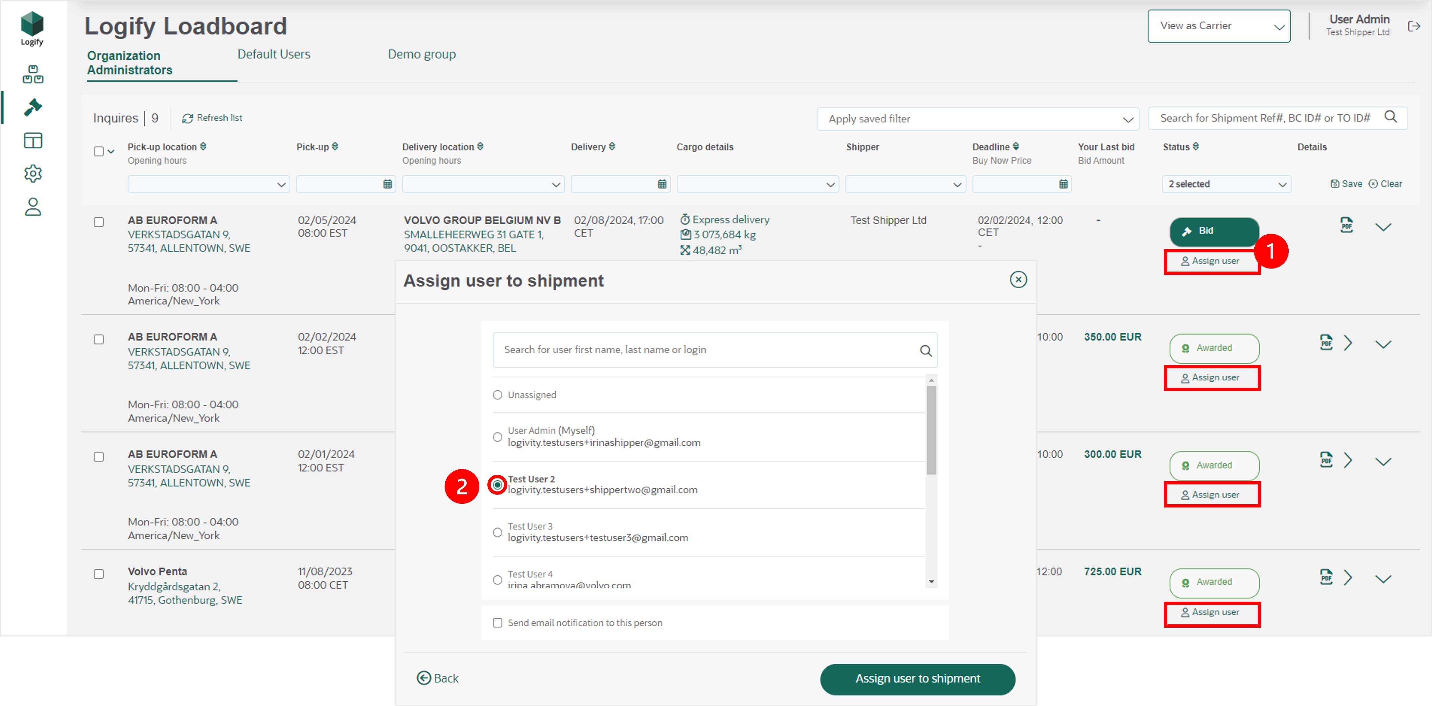Open the Apply saved filter dropdown
Viewport: 1432px width, 706px height.
coord(977,119)
